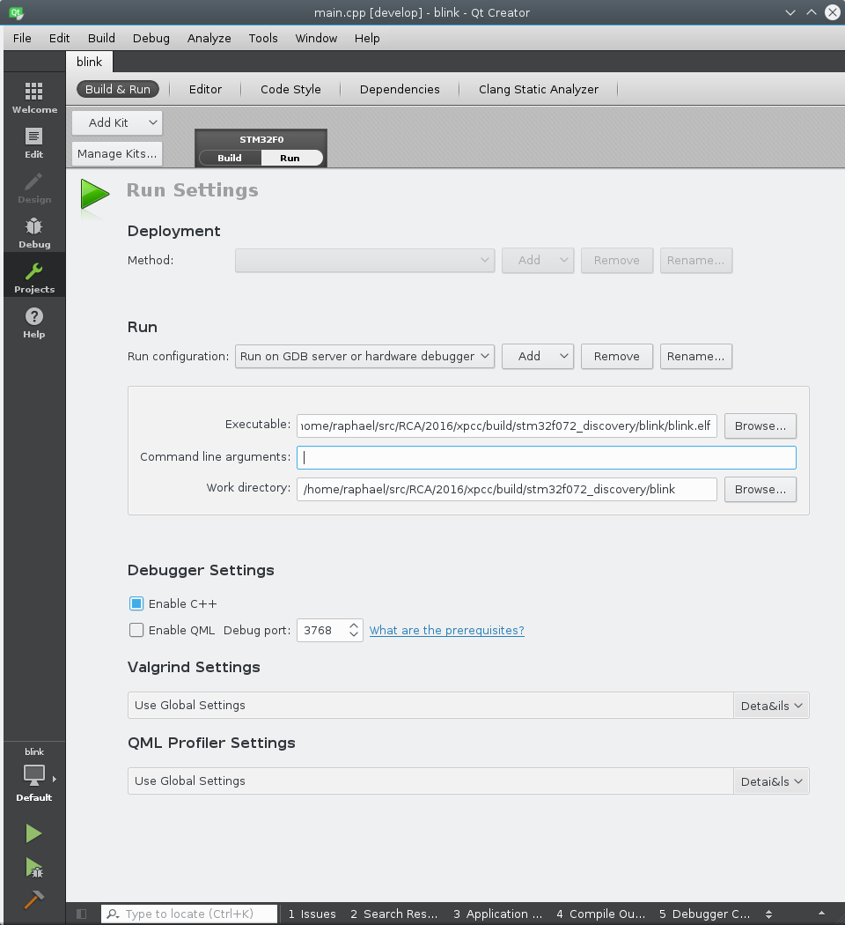Open the Build menu
This screenshot has width=845, height=925.
[x=101, y=39]
